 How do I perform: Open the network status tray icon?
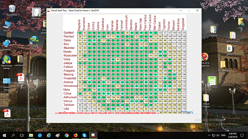pyautogui.click(x=214, y=135)
